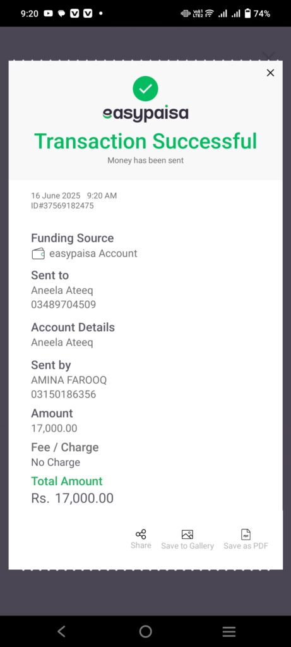
Task: Tap the Save to Gallery label
Action: coord(187,546)
